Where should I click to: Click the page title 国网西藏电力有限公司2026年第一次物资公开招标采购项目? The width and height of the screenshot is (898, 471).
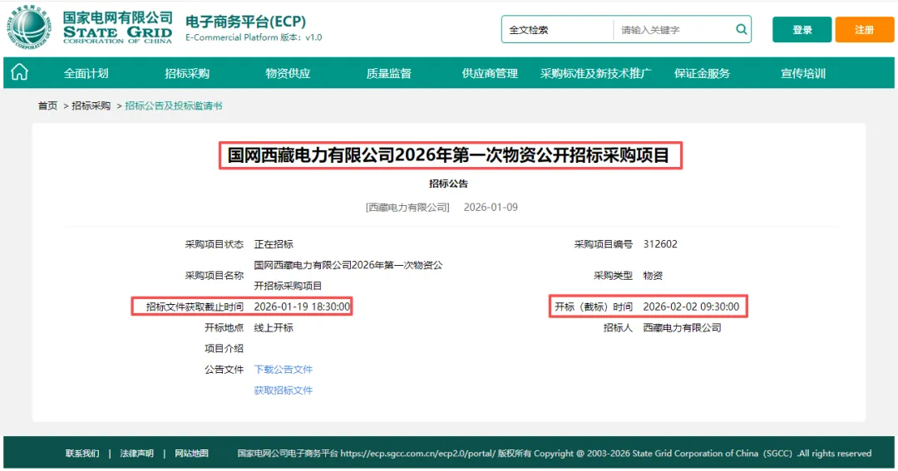(x=448, y=155)
